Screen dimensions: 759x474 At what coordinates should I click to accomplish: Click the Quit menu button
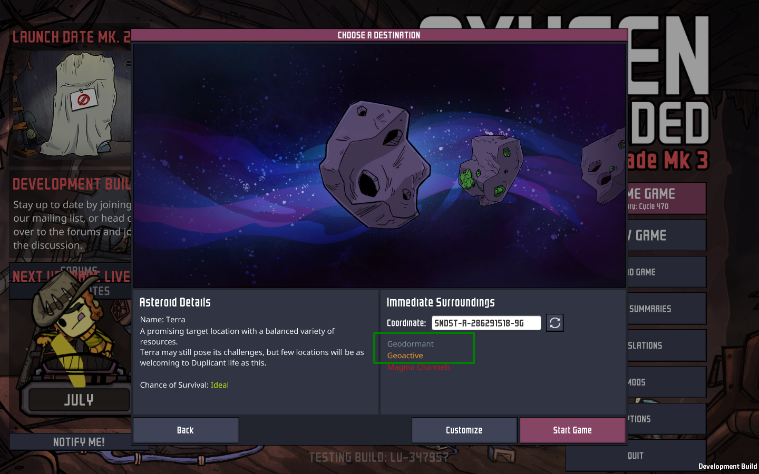[x=636, y=456]
